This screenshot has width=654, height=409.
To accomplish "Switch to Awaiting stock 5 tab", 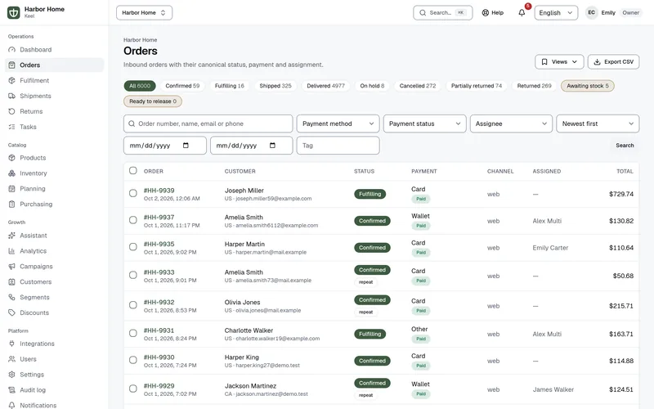I will coord(588,86).
